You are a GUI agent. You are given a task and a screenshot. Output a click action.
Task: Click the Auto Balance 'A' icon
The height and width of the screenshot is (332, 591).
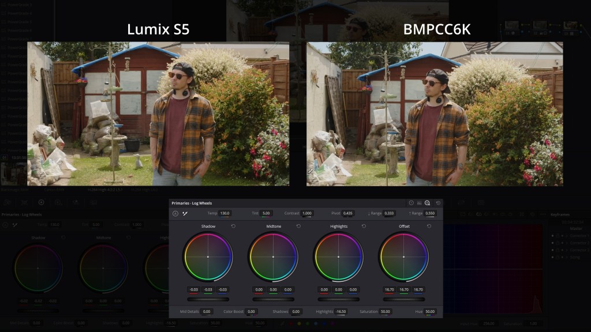[175, 213]
